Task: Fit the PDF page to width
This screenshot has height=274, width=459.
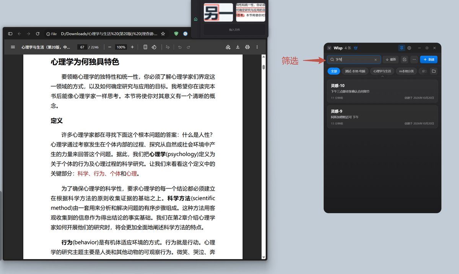Action: [145, 47]
